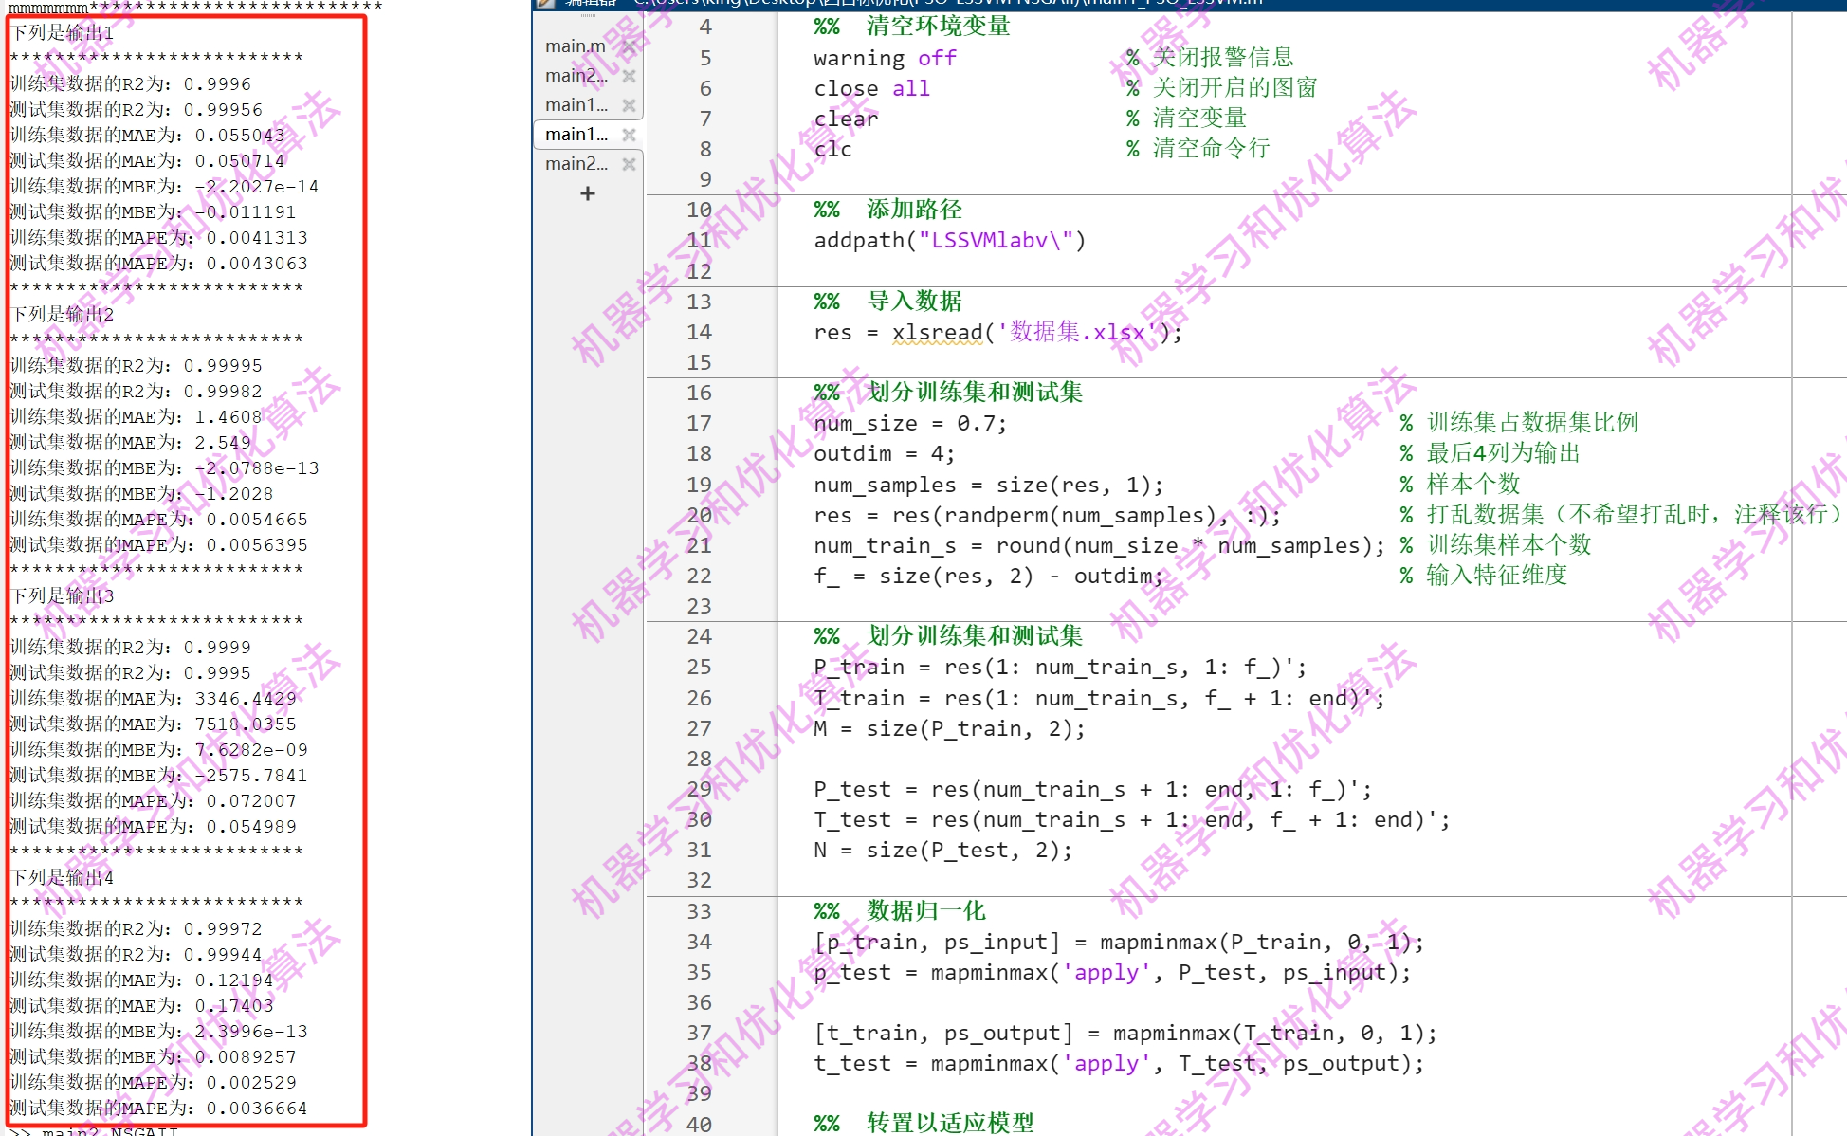Click the '划分训练集和测试集' section header on line 16
The image size is (1847, 1136).
pos(974,393)
